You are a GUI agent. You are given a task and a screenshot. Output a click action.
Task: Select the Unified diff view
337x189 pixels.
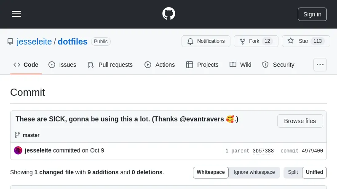point(314,172)
